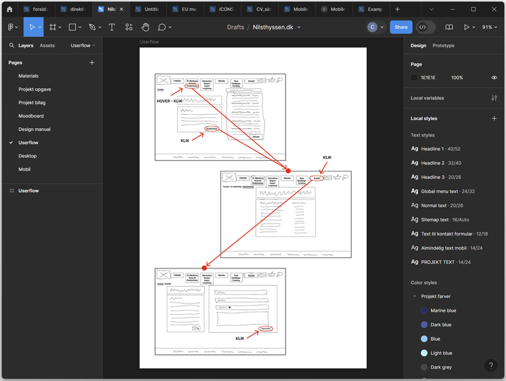Open the Figma main menu
This screenshot has width=506, height=381.
11,27
